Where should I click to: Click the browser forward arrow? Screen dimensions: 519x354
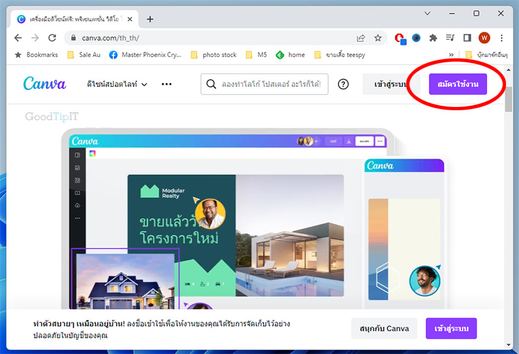pos(35,38)
